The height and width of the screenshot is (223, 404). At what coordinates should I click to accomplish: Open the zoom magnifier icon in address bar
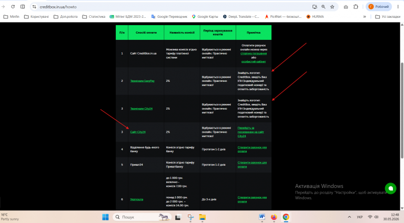click(324, 7)
